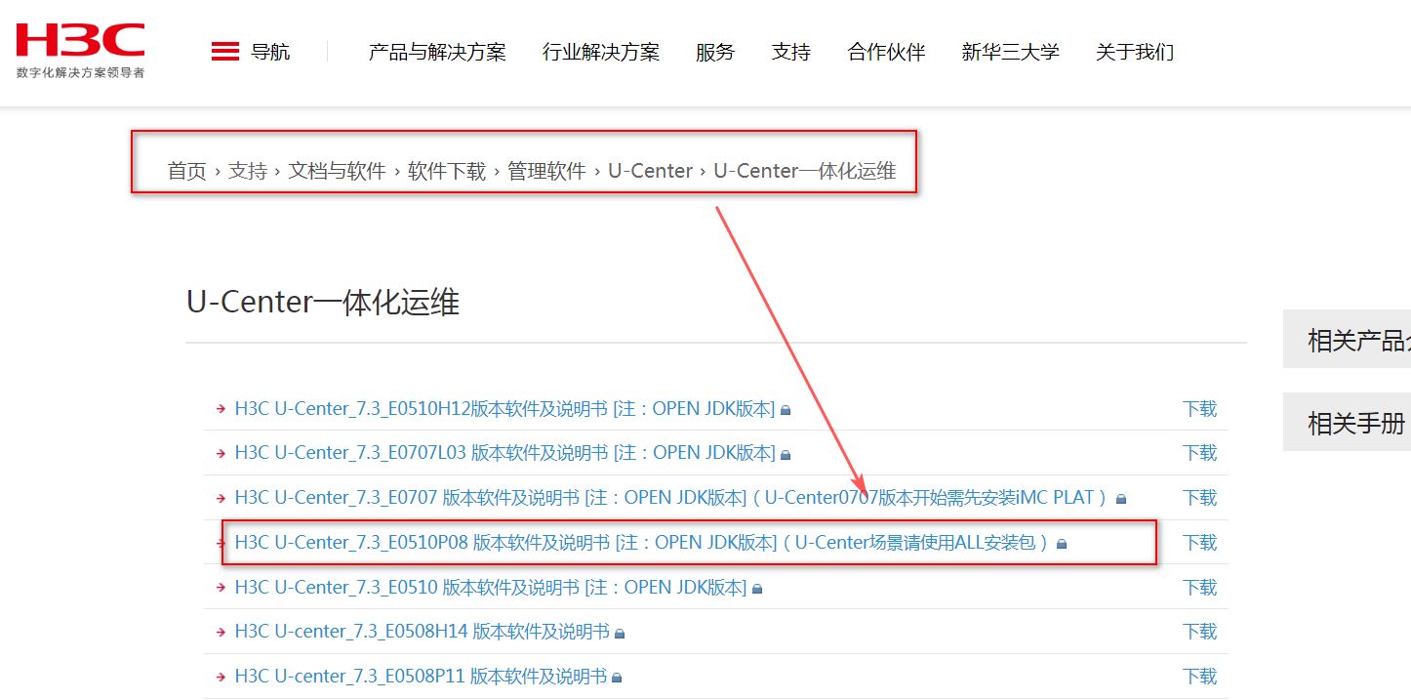Click U-Center一体化运维 page heading
1411x700 pixels.
[x=323, y=303]
